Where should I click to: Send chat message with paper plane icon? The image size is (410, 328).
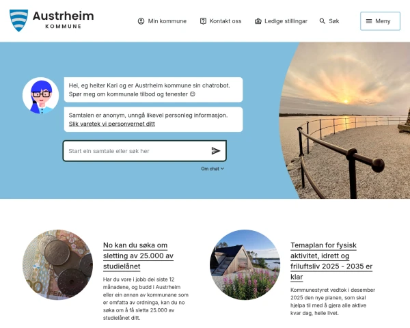[x=216, y=151]
